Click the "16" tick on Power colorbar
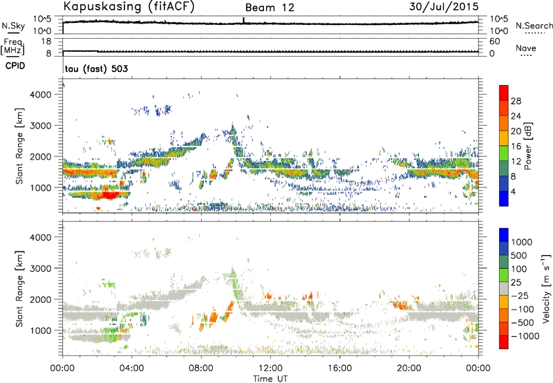Image resolution: width=553 pixels, height=383 pixels. click(x=516, y=147)
